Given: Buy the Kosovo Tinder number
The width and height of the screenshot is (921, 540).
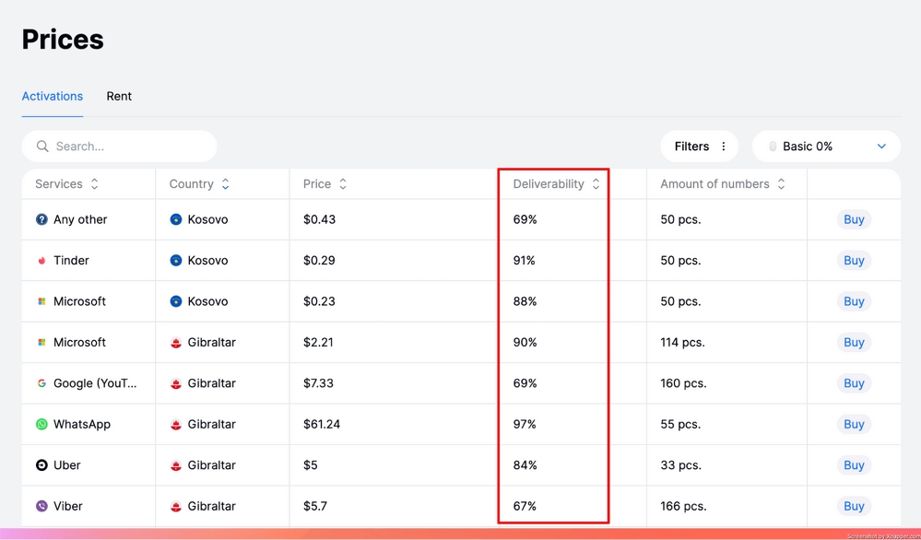Looking at the screenshot, I should pos(854,261).
